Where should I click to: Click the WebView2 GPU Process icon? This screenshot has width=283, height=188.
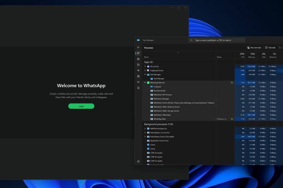[x=151, y=95]
